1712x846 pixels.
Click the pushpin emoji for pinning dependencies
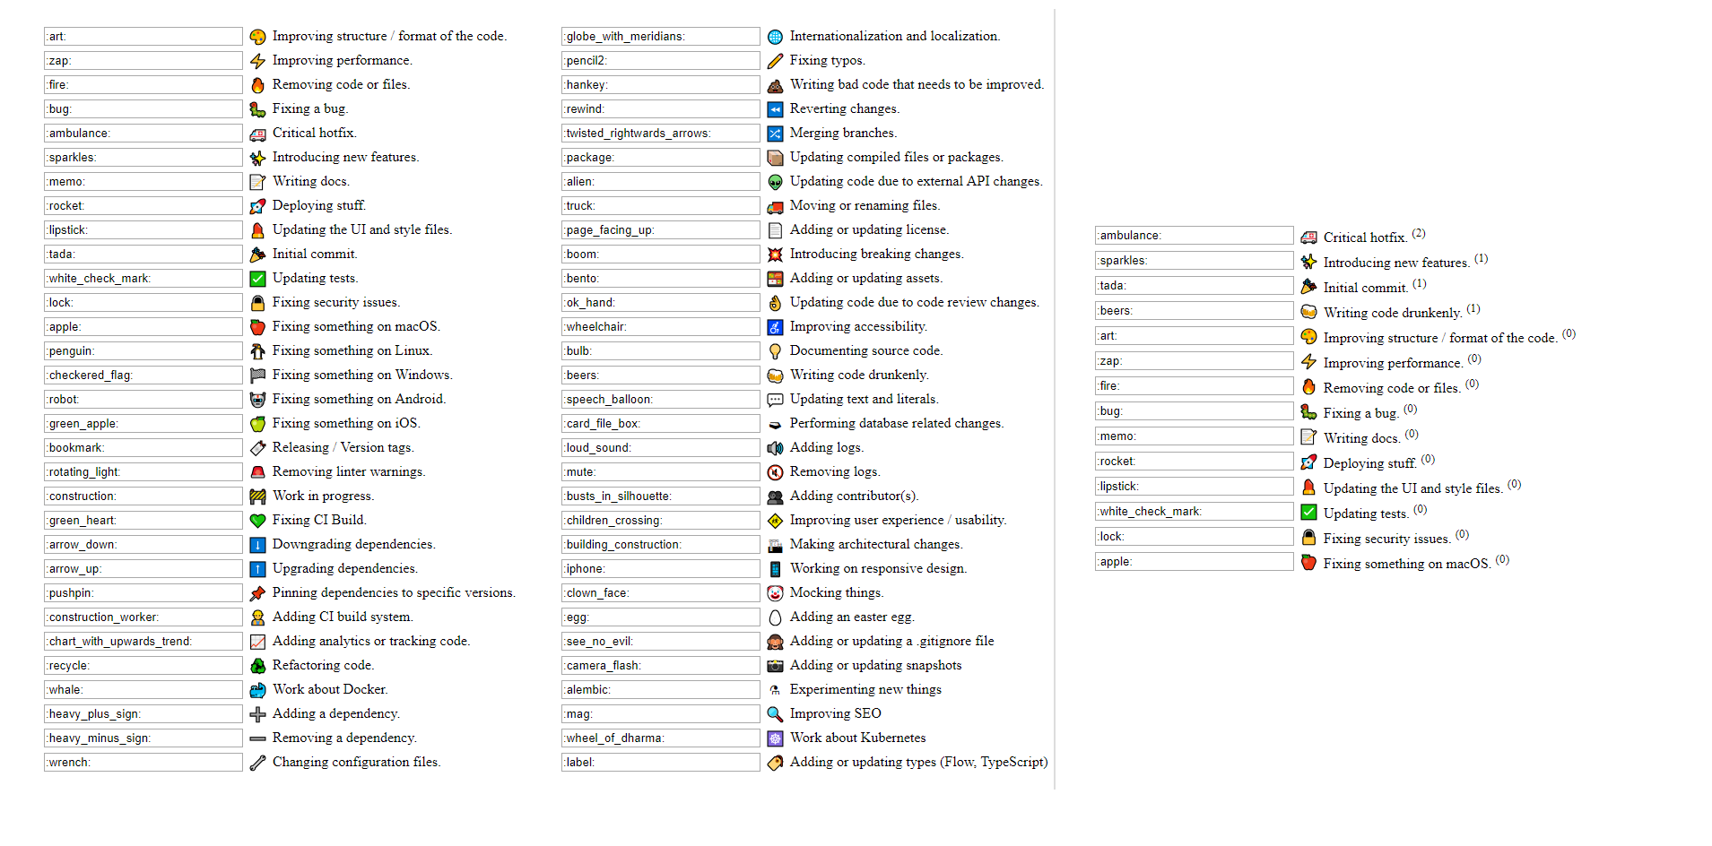point(257,593)
